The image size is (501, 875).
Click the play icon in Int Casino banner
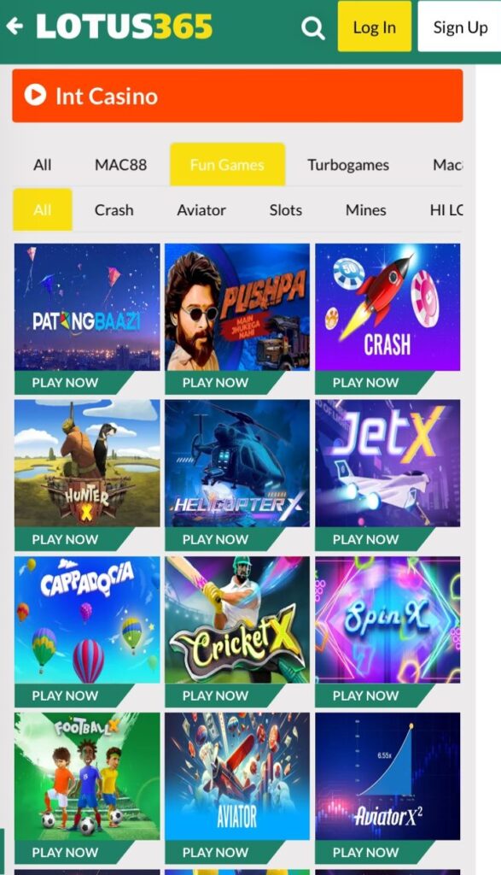coord(35,96)
